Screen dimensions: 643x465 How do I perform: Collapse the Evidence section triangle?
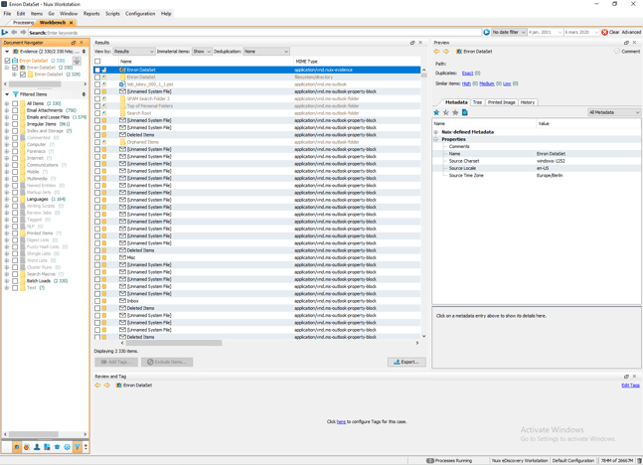(x=7, y=52)
